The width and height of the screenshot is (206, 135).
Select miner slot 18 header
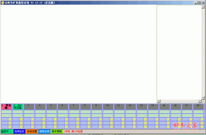click(198, 107)
